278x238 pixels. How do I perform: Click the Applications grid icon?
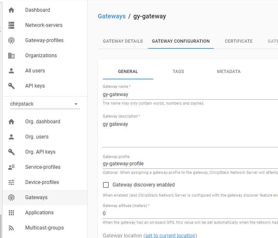pos(11,213)
